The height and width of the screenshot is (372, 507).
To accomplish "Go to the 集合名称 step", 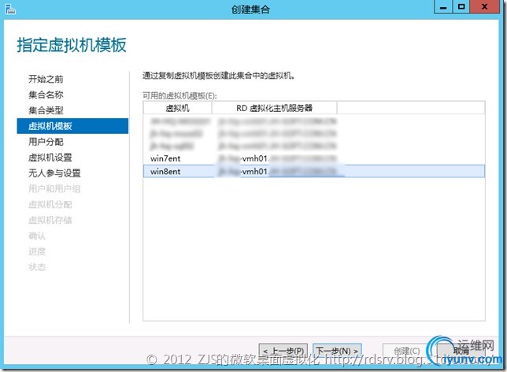I will [x=46, y=95].
